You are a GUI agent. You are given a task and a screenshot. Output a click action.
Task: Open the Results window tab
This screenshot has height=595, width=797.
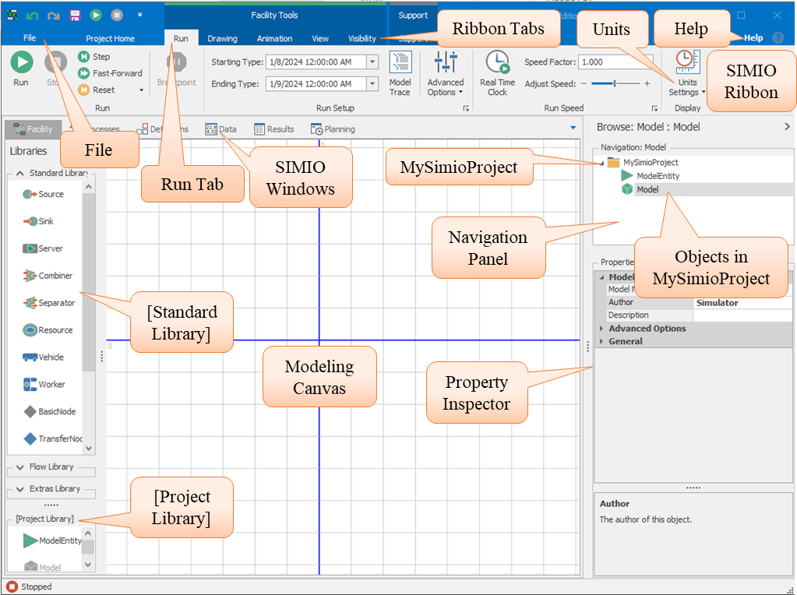(274, 129)
